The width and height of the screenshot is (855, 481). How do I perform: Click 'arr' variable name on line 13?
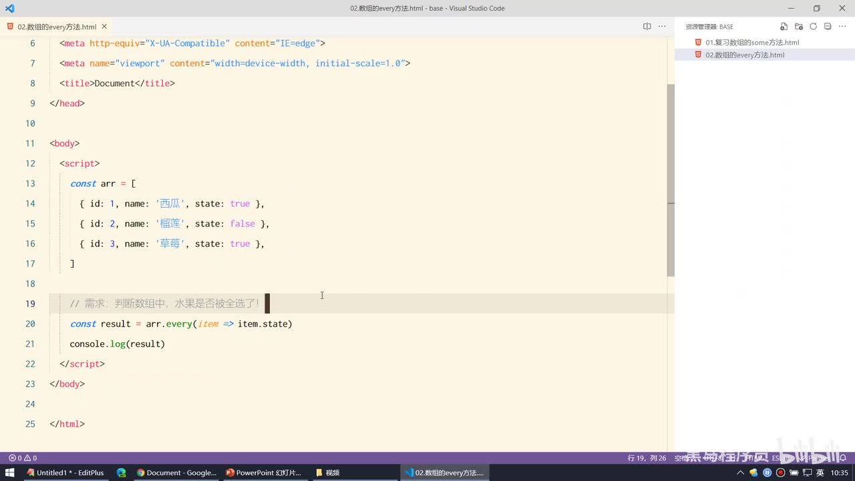click(x=108, y=184)
